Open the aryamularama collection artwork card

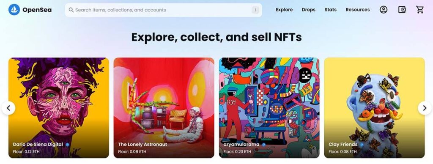269,108
